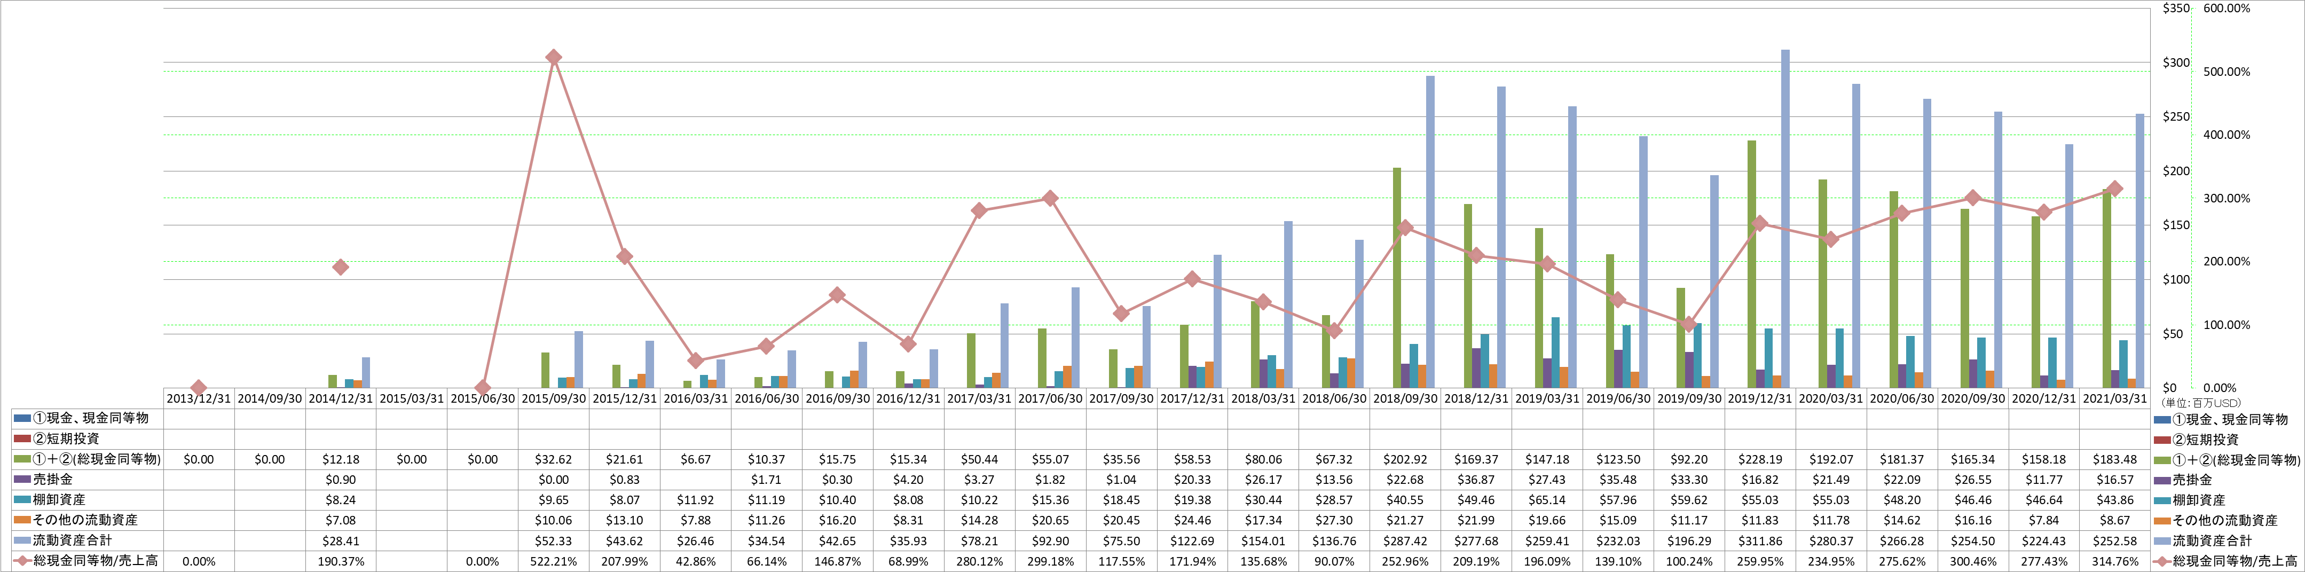Click the 299.18% ratio cell
Screen dimensions: 2305x572
pos(1050,561)
